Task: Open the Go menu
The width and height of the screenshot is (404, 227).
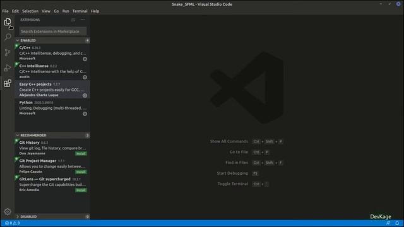Action: coord(56,11)
